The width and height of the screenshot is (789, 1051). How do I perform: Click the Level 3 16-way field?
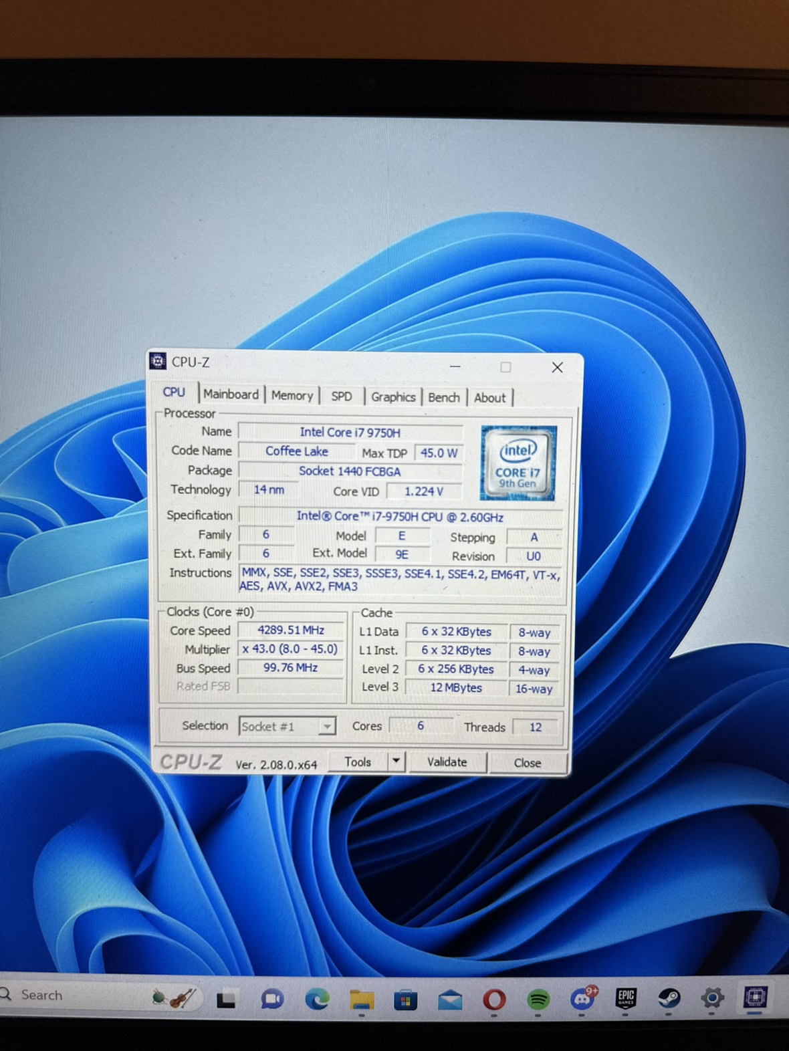pos(534,689)
